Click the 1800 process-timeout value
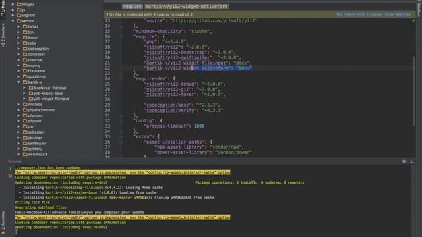This screenshot has height=237, width=422. pyautogui.click(x=199, y=126)
